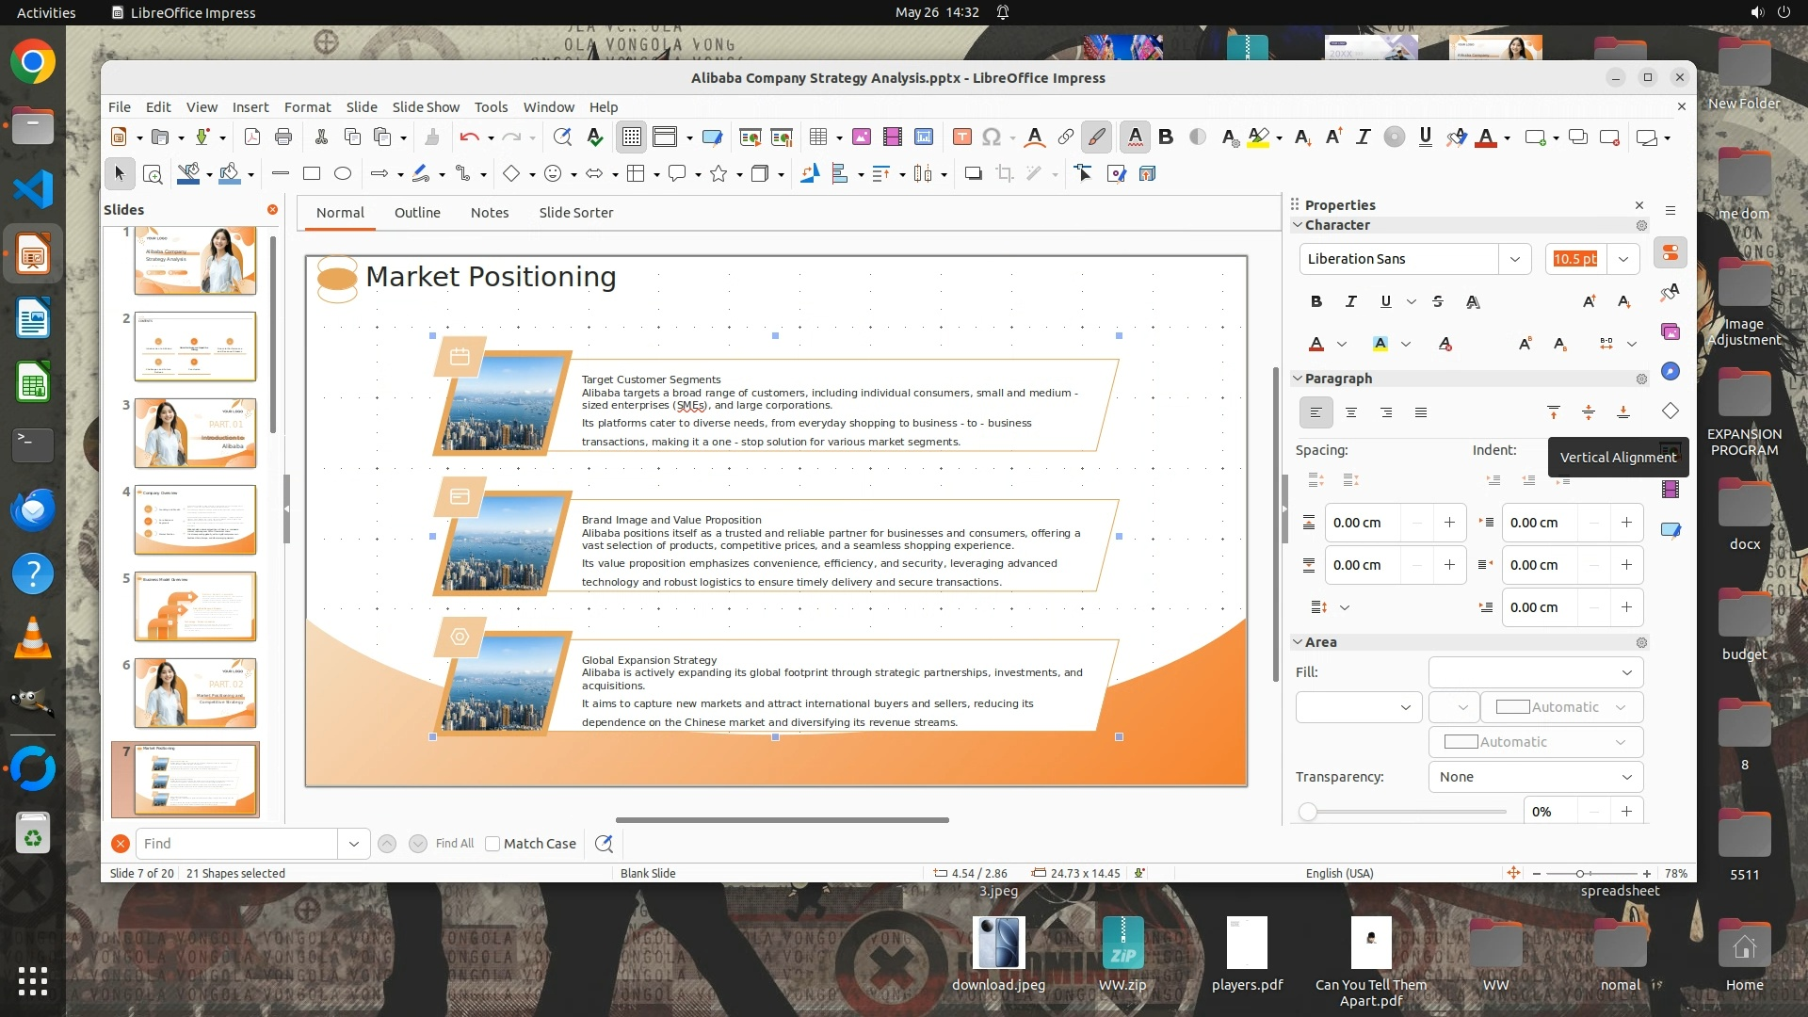The width and height of the screenshot is (1808, 1017).
Task: Open the Liberation Sans font dropdown
Action: pyautogui.click(x=1514, y=259)
